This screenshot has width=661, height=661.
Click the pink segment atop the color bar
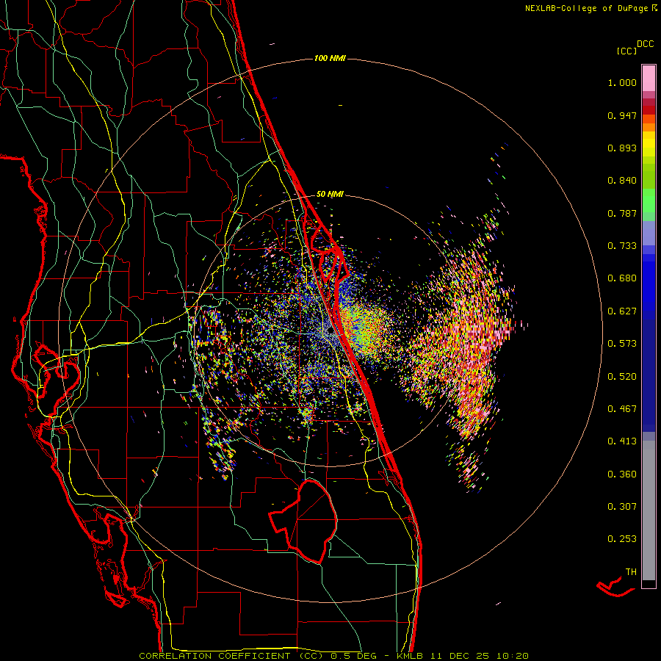point(649,78)
